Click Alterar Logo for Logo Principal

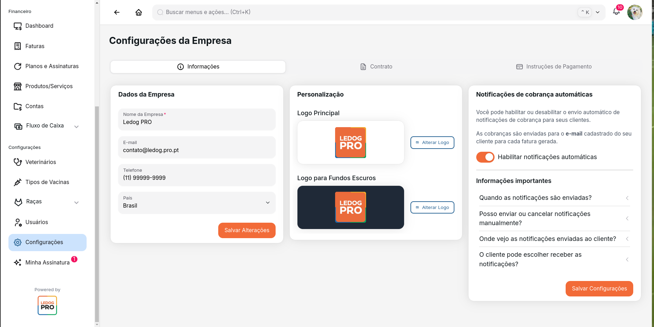click(x=432, y=143)
